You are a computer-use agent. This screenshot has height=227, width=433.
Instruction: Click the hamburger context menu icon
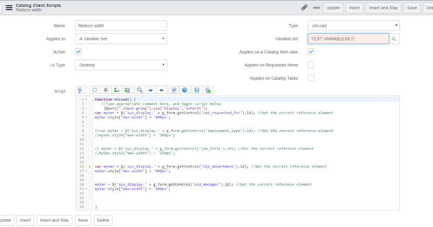[x=9, y=7]
